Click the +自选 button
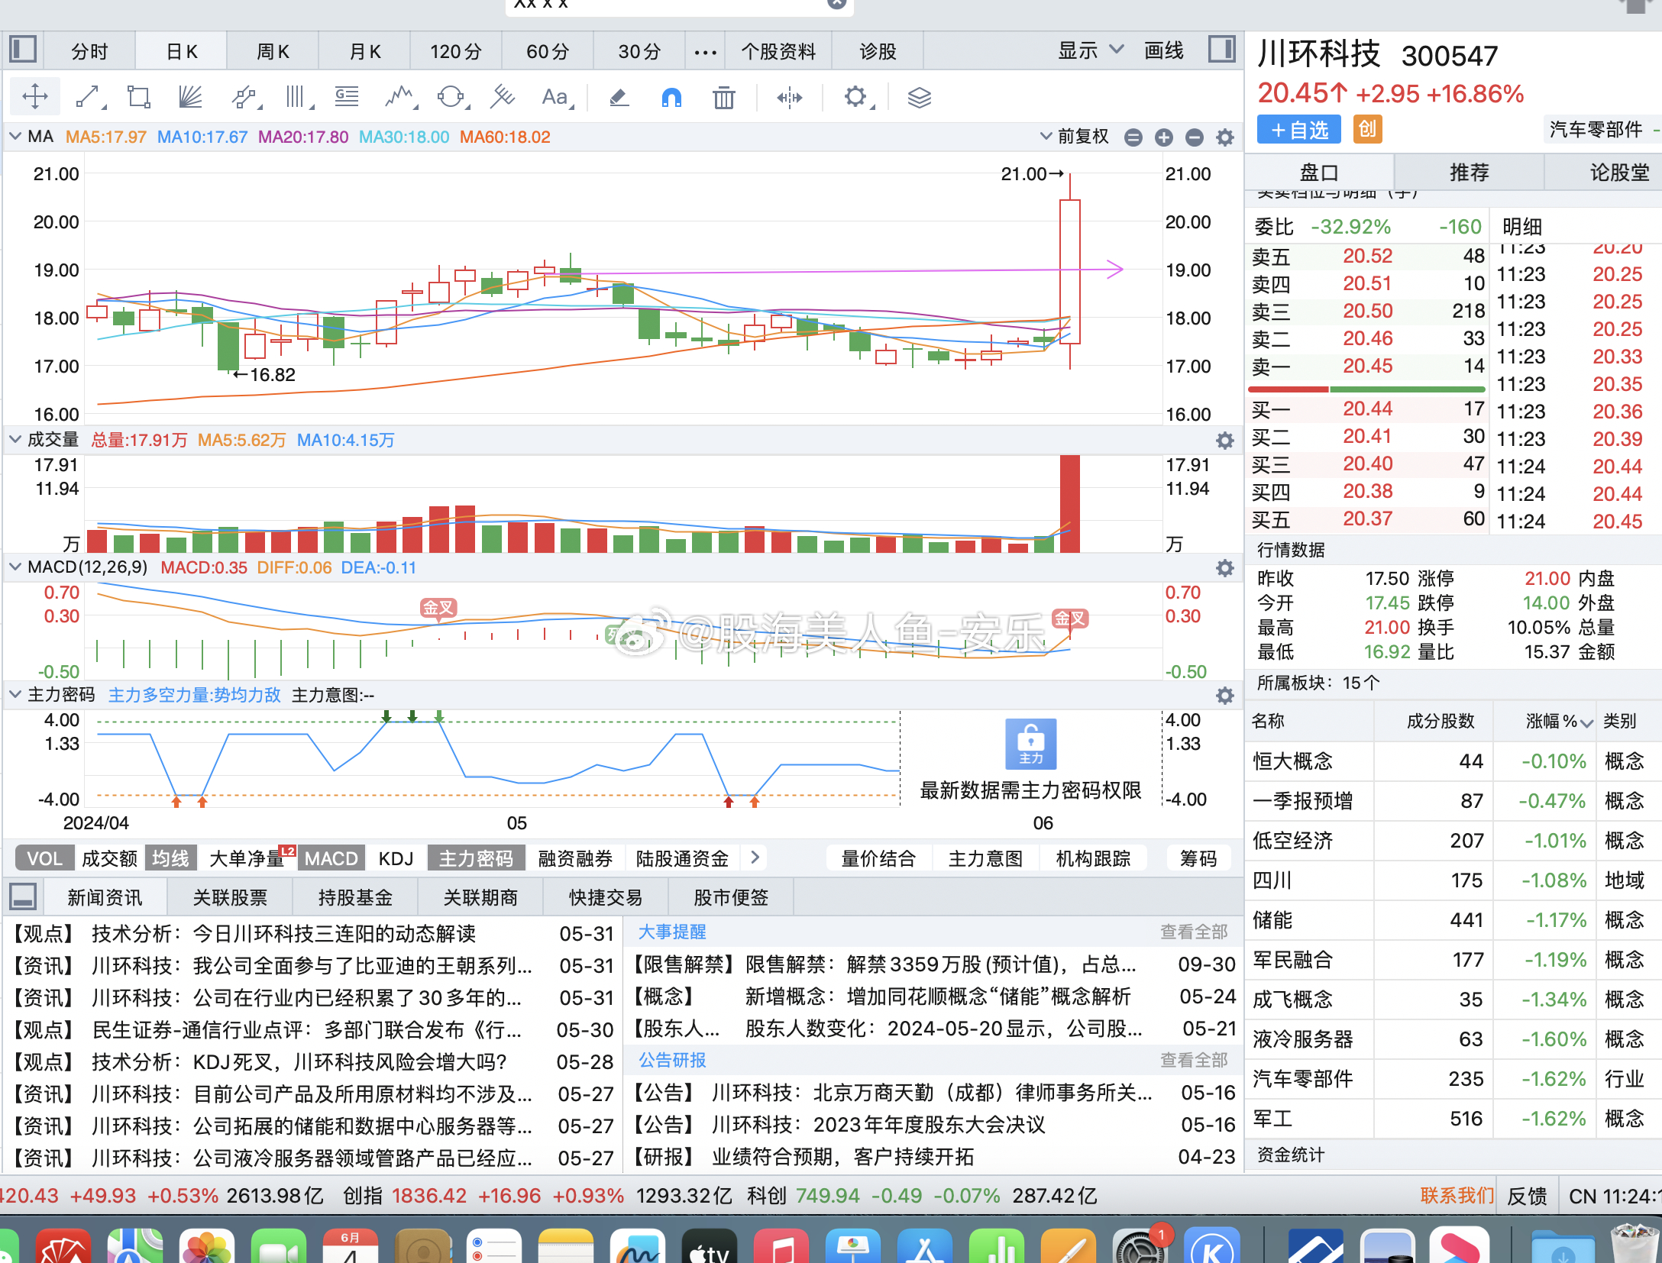The image size is (1662, 1263). pyautogui.click(x=1299, y=130)
